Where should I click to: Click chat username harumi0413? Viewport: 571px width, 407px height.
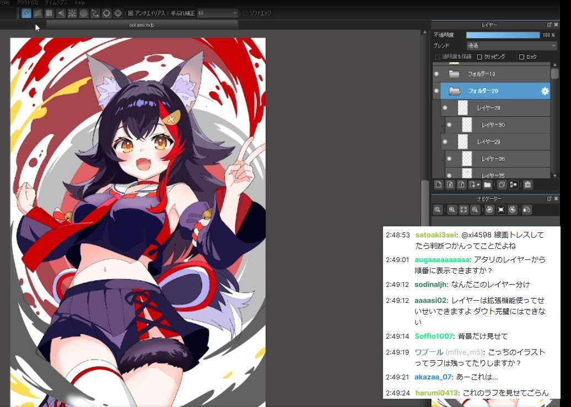click(x=437, y=393)
